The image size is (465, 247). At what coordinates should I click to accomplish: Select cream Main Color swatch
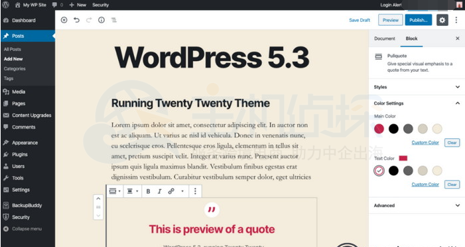437,129
